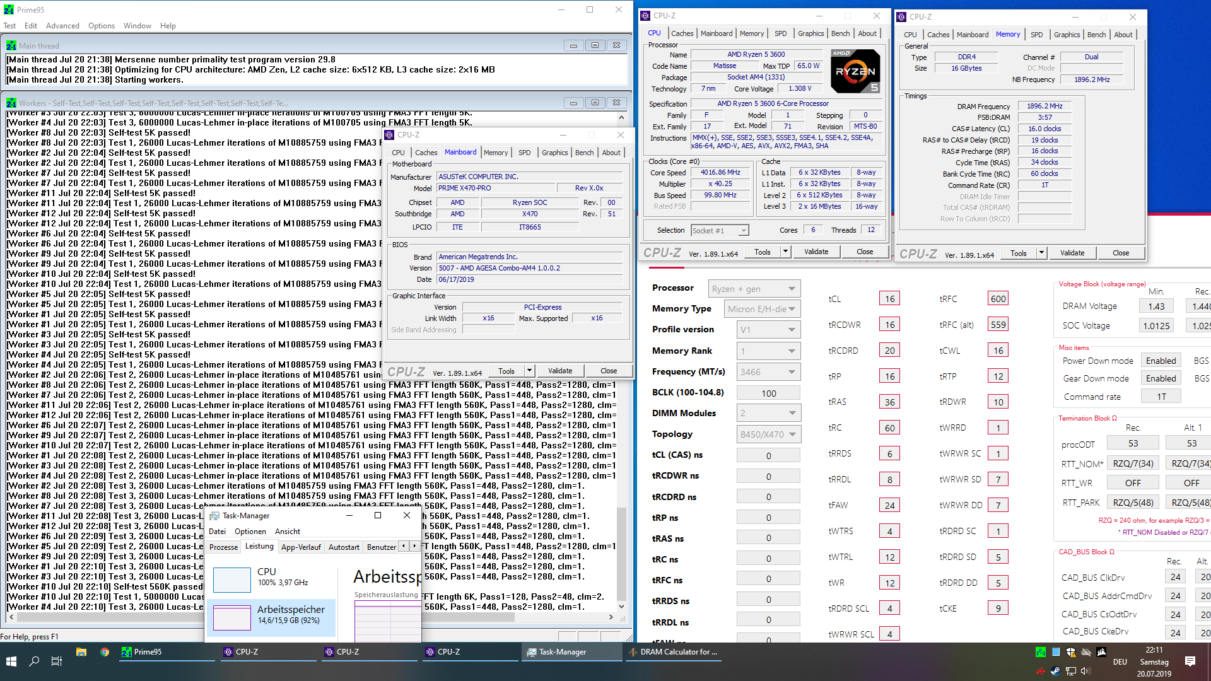The height and width of the screenshot is (681, 1211).
Task: Open File Explorer from taskbar
Action: pyautogui.click(x=81, y=652)
